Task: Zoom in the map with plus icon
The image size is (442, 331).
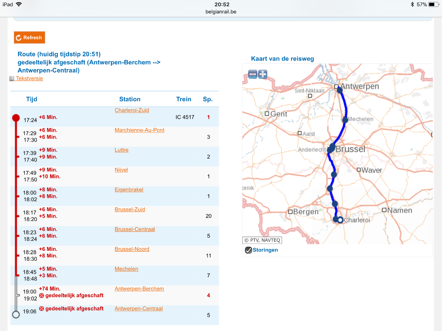Action: (263, 74)
